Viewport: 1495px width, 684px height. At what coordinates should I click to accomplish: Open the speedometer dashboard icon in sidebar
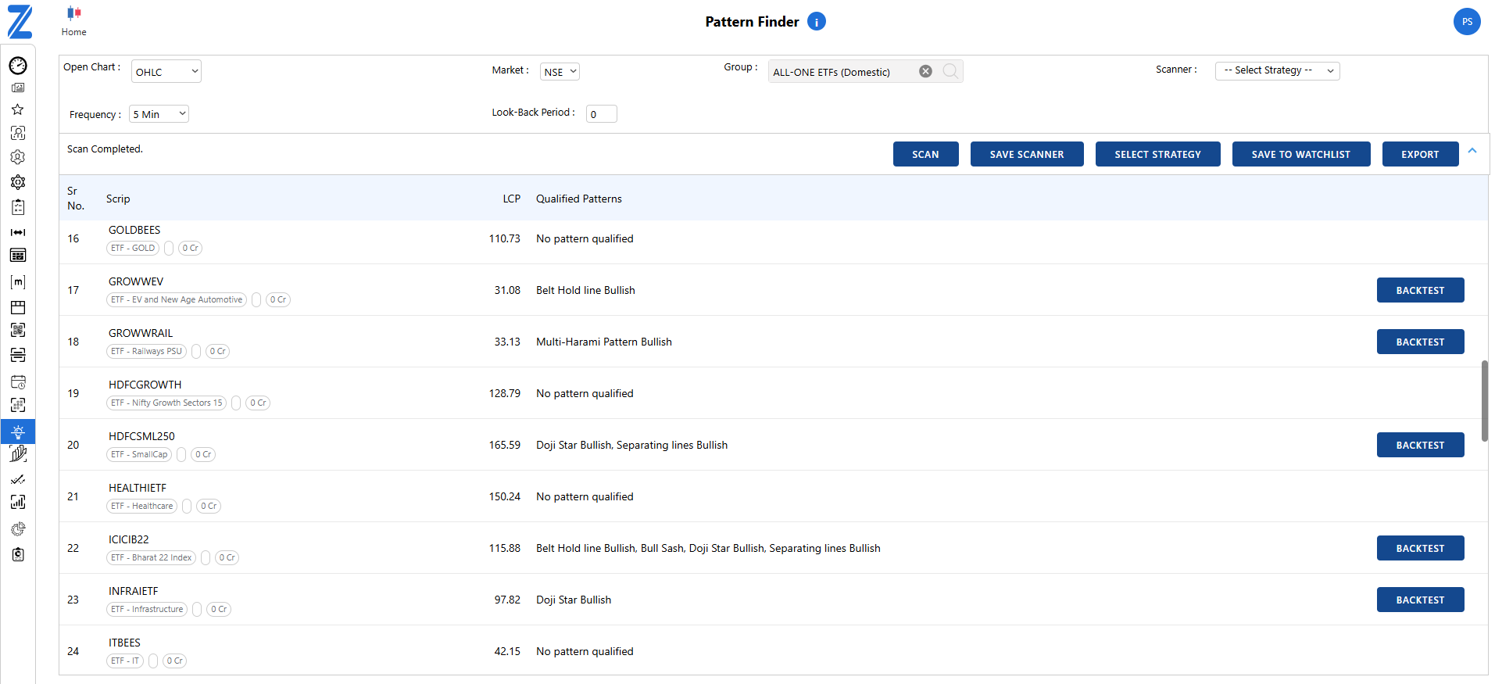pos(18,66)
